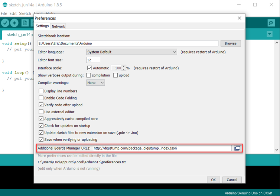This screenshot has width=280, height=196.
Task: Click the New sketch toolbar icon
Action: tap(25, 23)
